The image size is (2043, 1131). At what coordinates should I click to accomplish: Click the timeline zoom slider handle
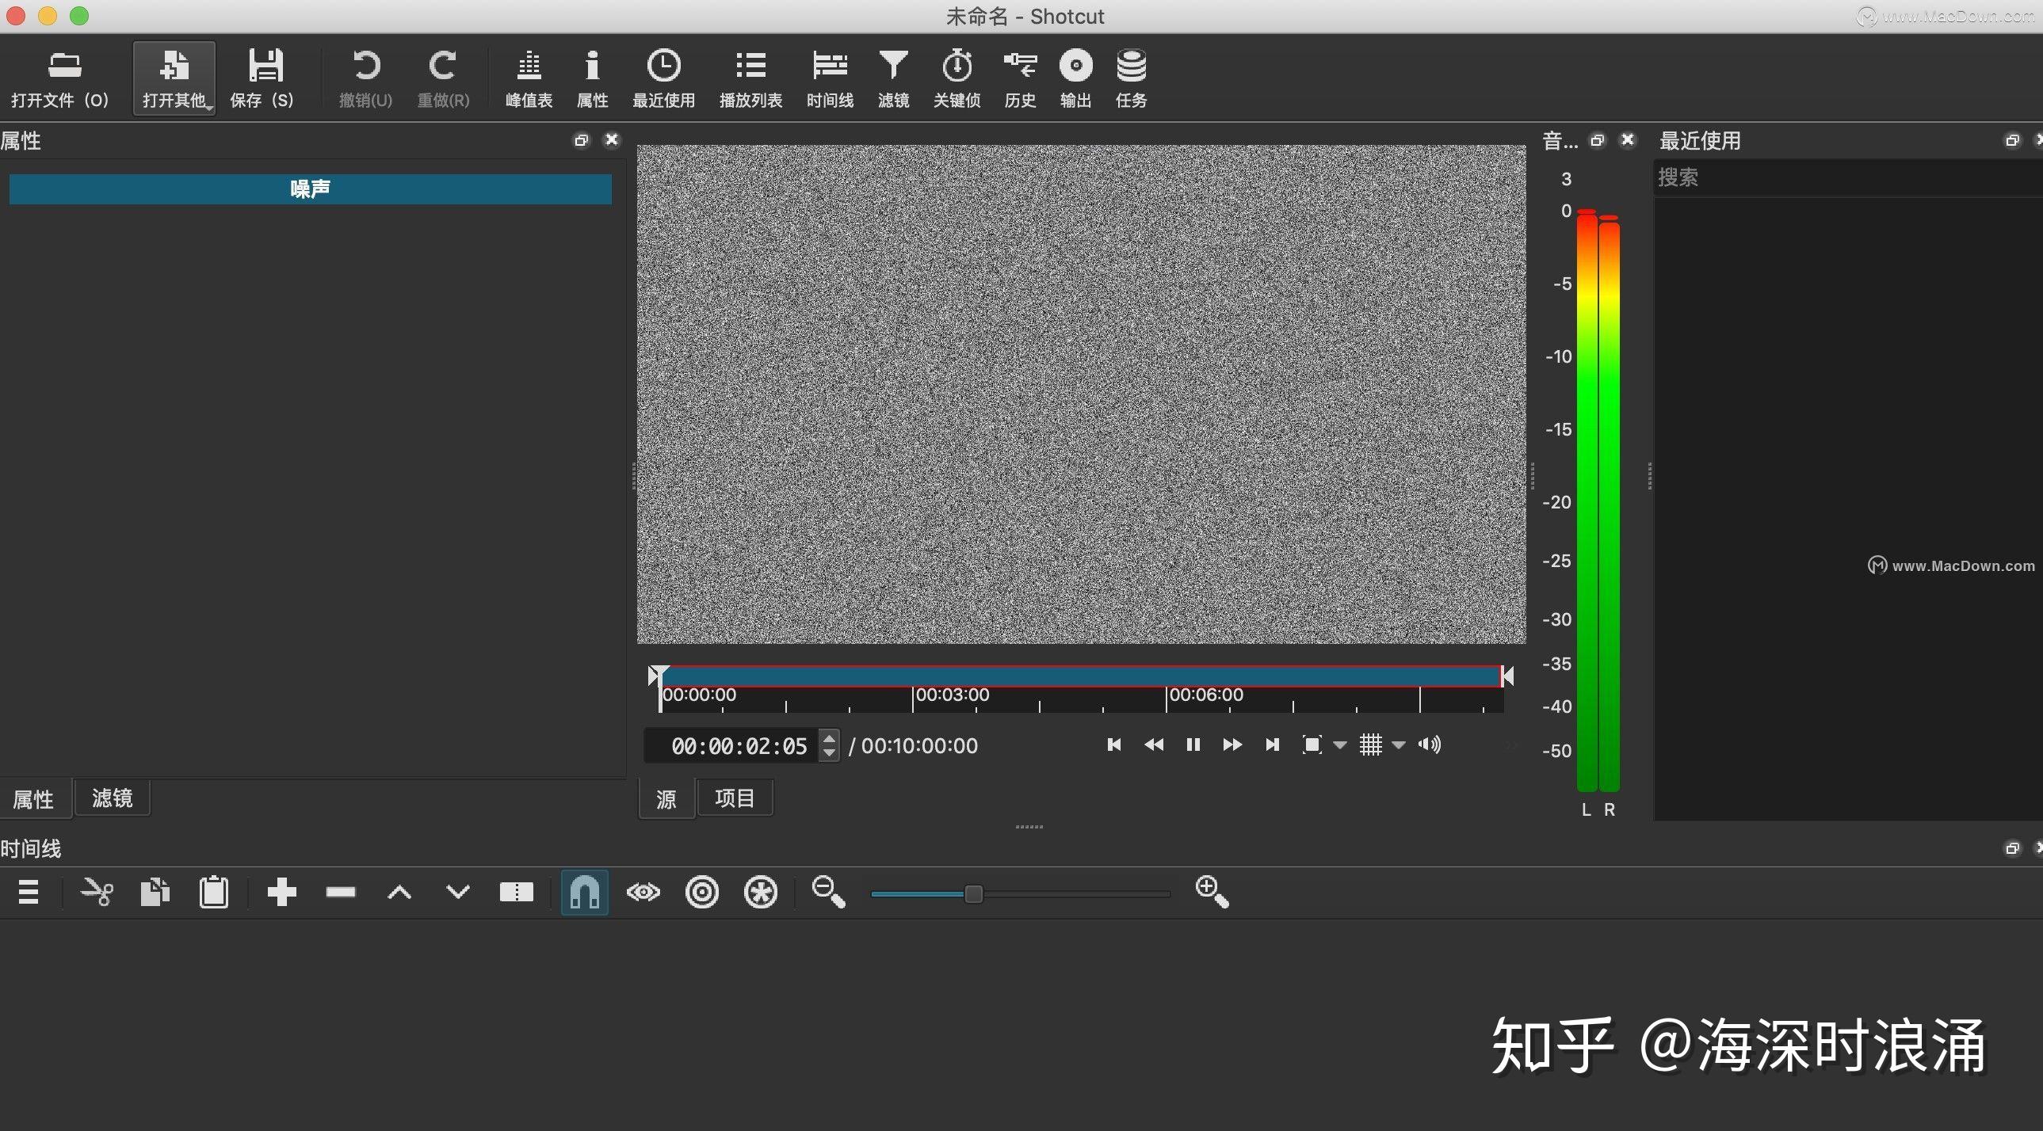(973, 894)
